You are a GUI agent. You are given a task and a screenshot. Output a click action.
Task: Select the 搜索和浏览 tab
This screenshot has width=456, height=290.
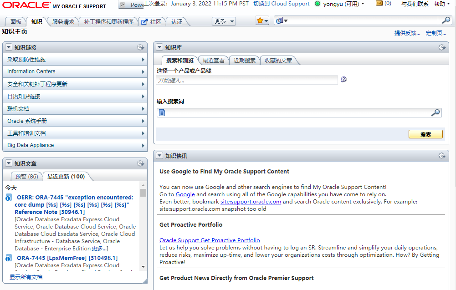coord(180,61)
